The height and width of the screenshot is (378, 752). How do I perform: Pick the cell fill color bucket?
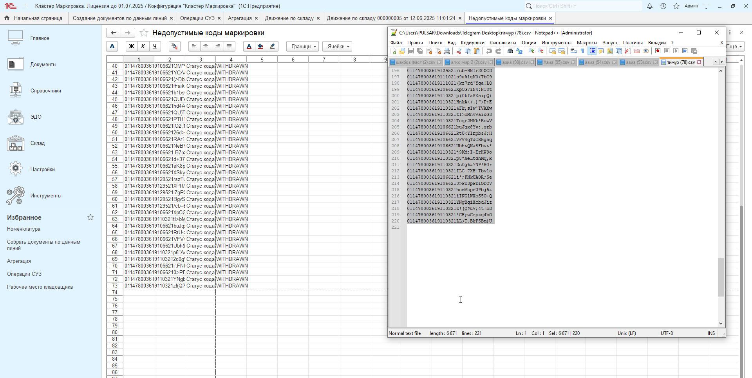[x=260, y=46]
